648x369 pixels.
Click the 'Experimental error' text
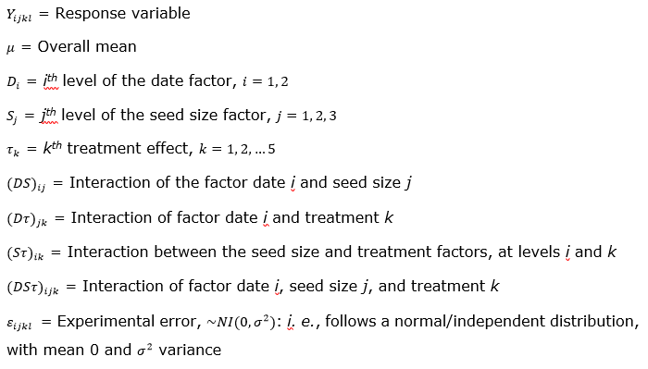(128, 321)
